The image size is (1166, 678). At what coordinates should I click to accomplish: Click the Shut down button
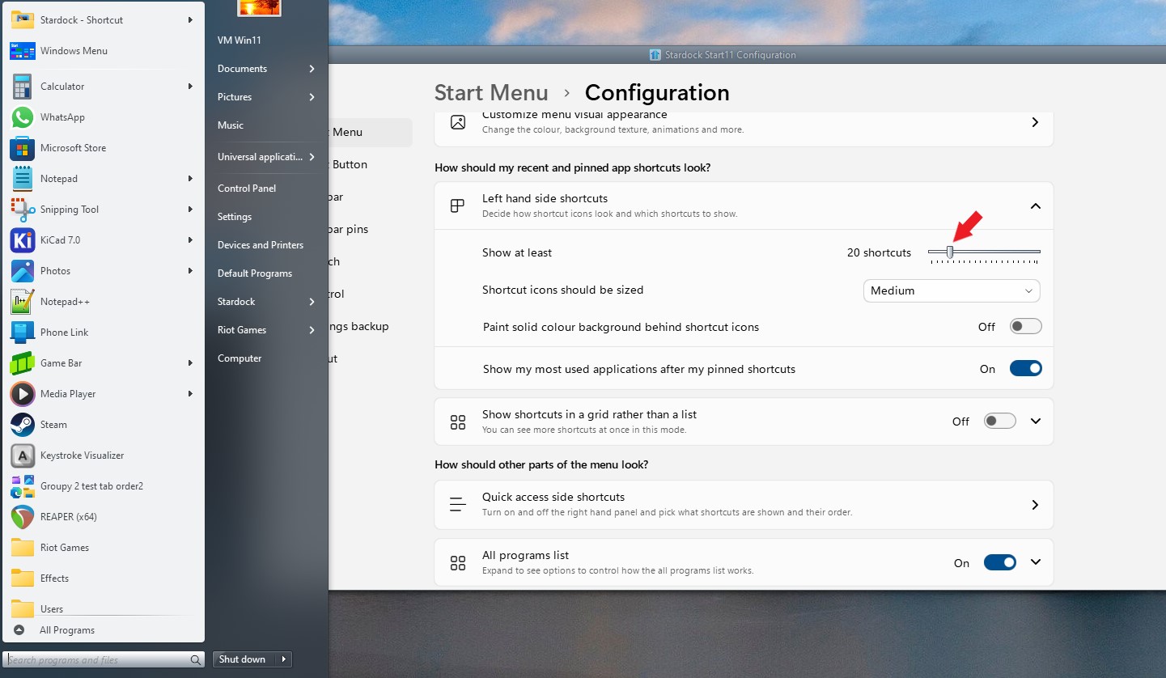coord(242,659)
